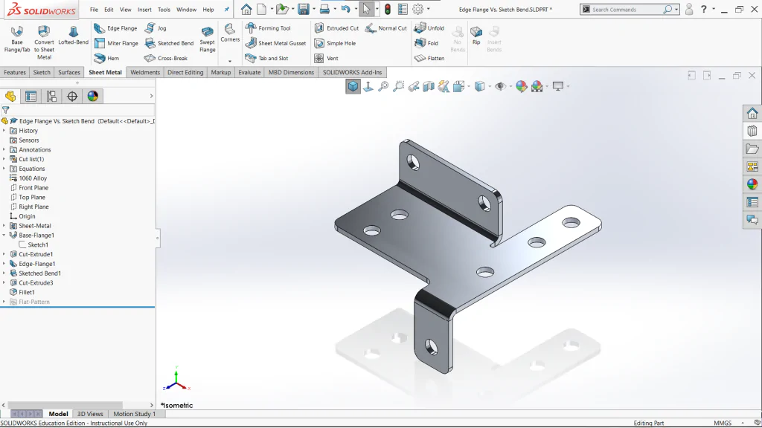Switch to the Weldments tab
762x428 pixels.
[145, 72]
